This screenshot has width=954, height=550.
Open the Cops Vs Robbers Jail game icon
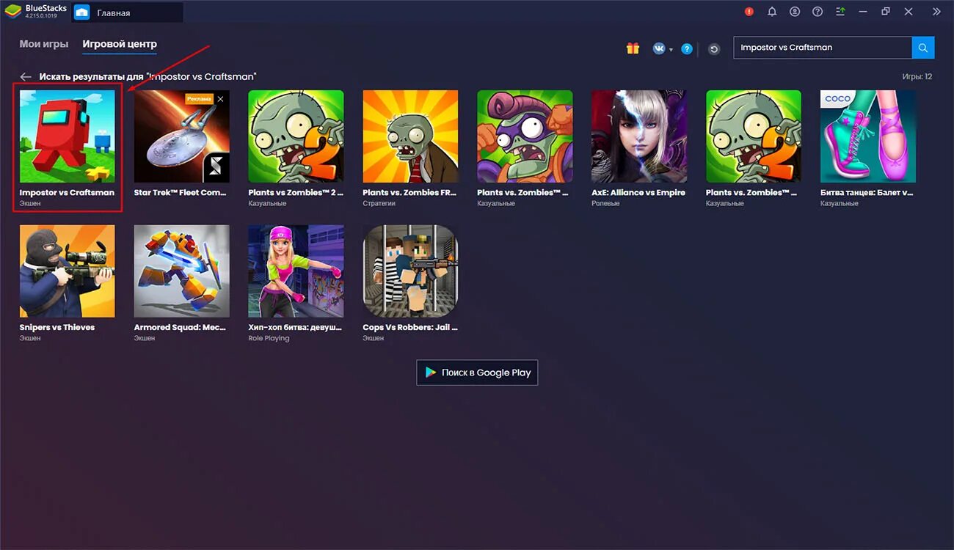click(x=410, y=271)
